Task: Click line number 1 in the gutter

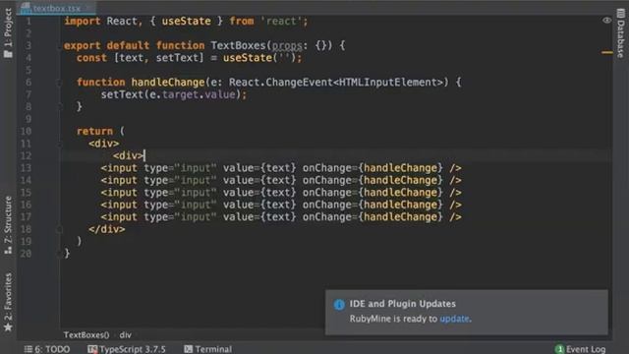Action: [x=29, y=21]
